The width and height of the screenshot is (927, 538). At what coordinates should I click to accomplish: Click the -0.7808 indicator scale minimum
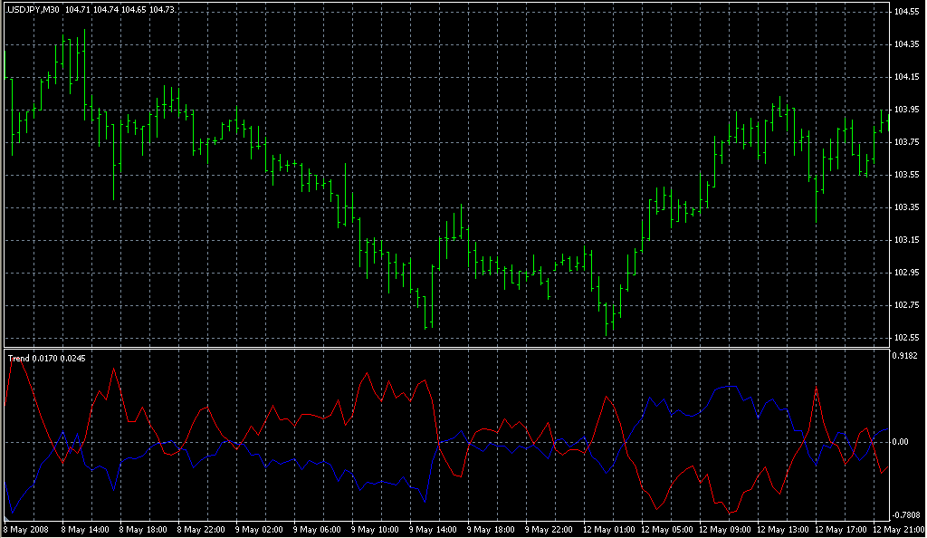click(907, 514)
